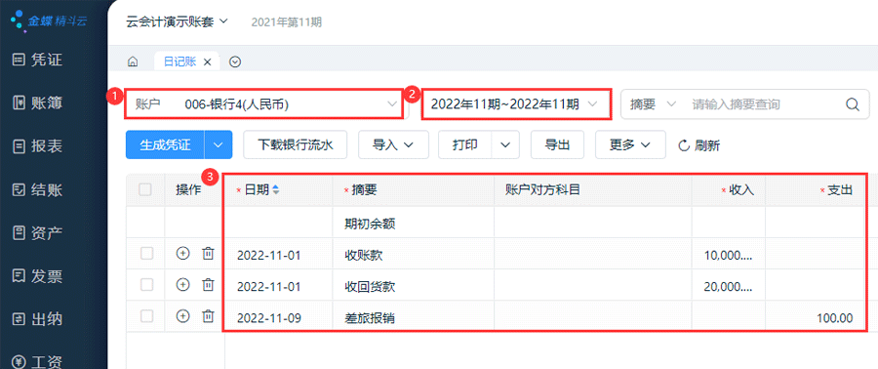
Task: Check the checkbox for 收账款 row
Action: pyautogui.click(x=146, y=254)
